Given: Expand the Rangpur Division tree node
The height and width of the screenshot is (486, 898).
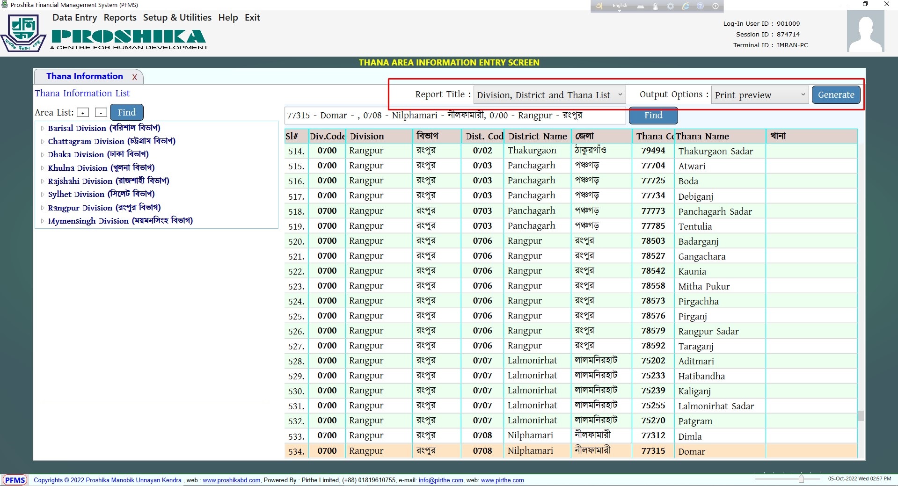Looking at the screenshot, I should pos(43,208).
